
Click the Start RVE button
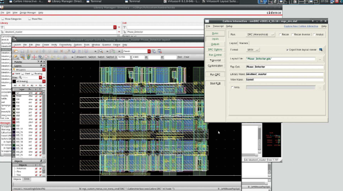[x=215, y=83]
